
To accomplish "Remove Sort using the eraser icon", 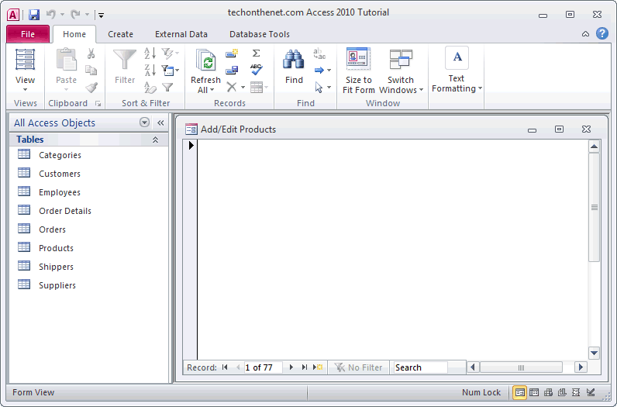I will pyautogui.click(x=150, y=87).
